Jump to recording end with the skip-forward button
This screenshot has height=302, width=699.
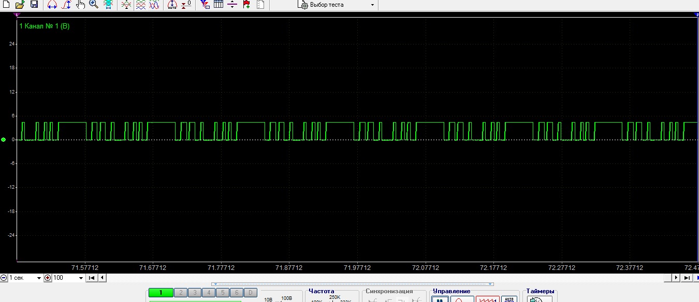(687, 278)
